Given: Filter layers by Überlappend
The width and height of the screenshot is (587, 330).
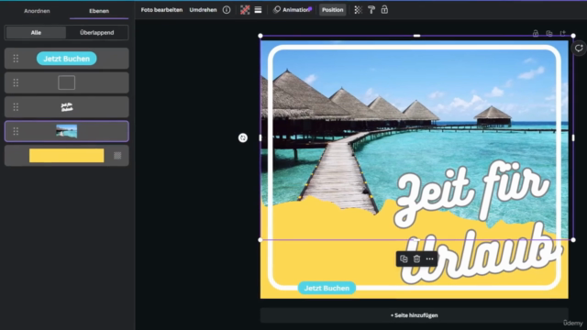Looking at the screenshot, I should pos(96,33).
